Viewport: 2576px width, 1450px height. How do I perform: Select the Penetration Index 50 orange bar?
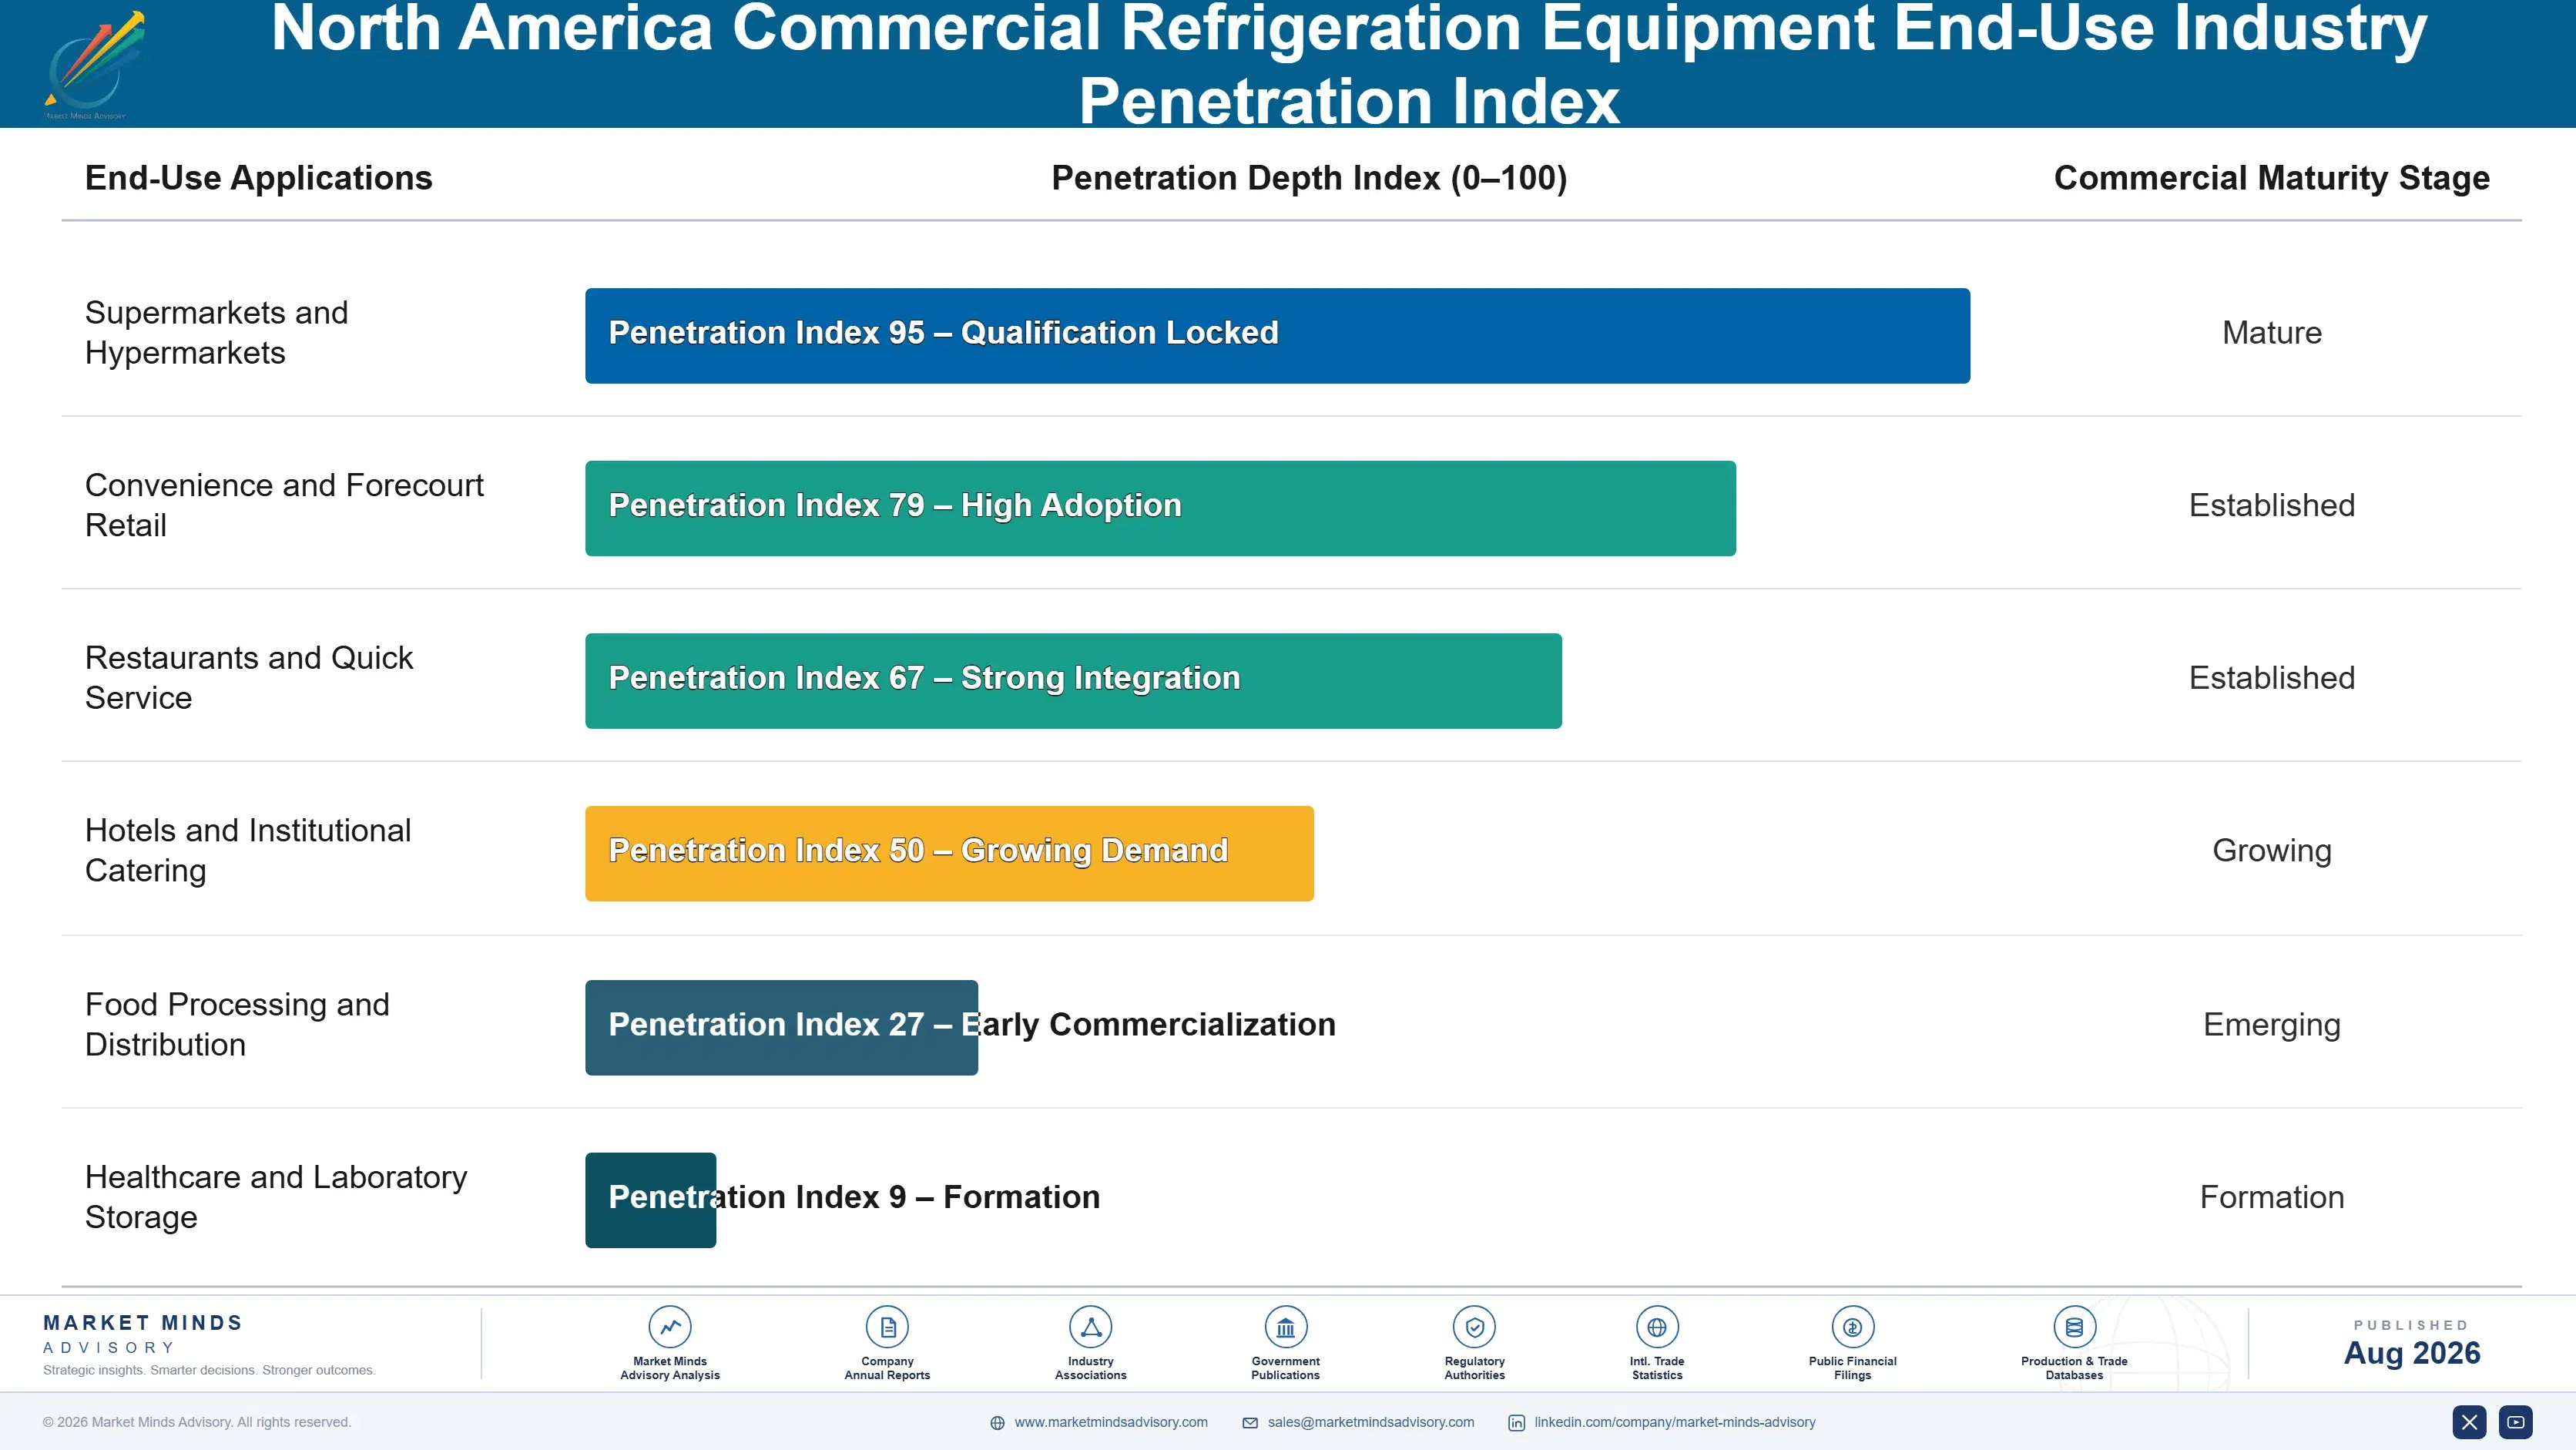949,854
